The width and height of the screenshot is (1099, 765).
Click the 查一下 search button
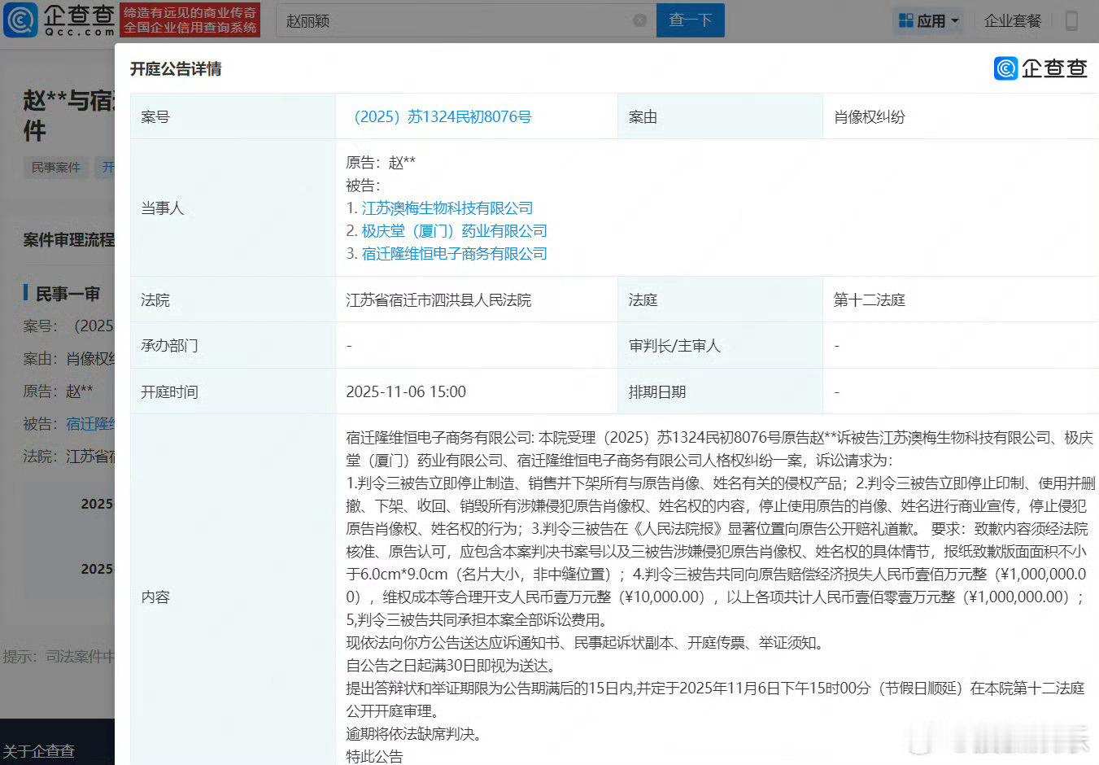point(691,20)
